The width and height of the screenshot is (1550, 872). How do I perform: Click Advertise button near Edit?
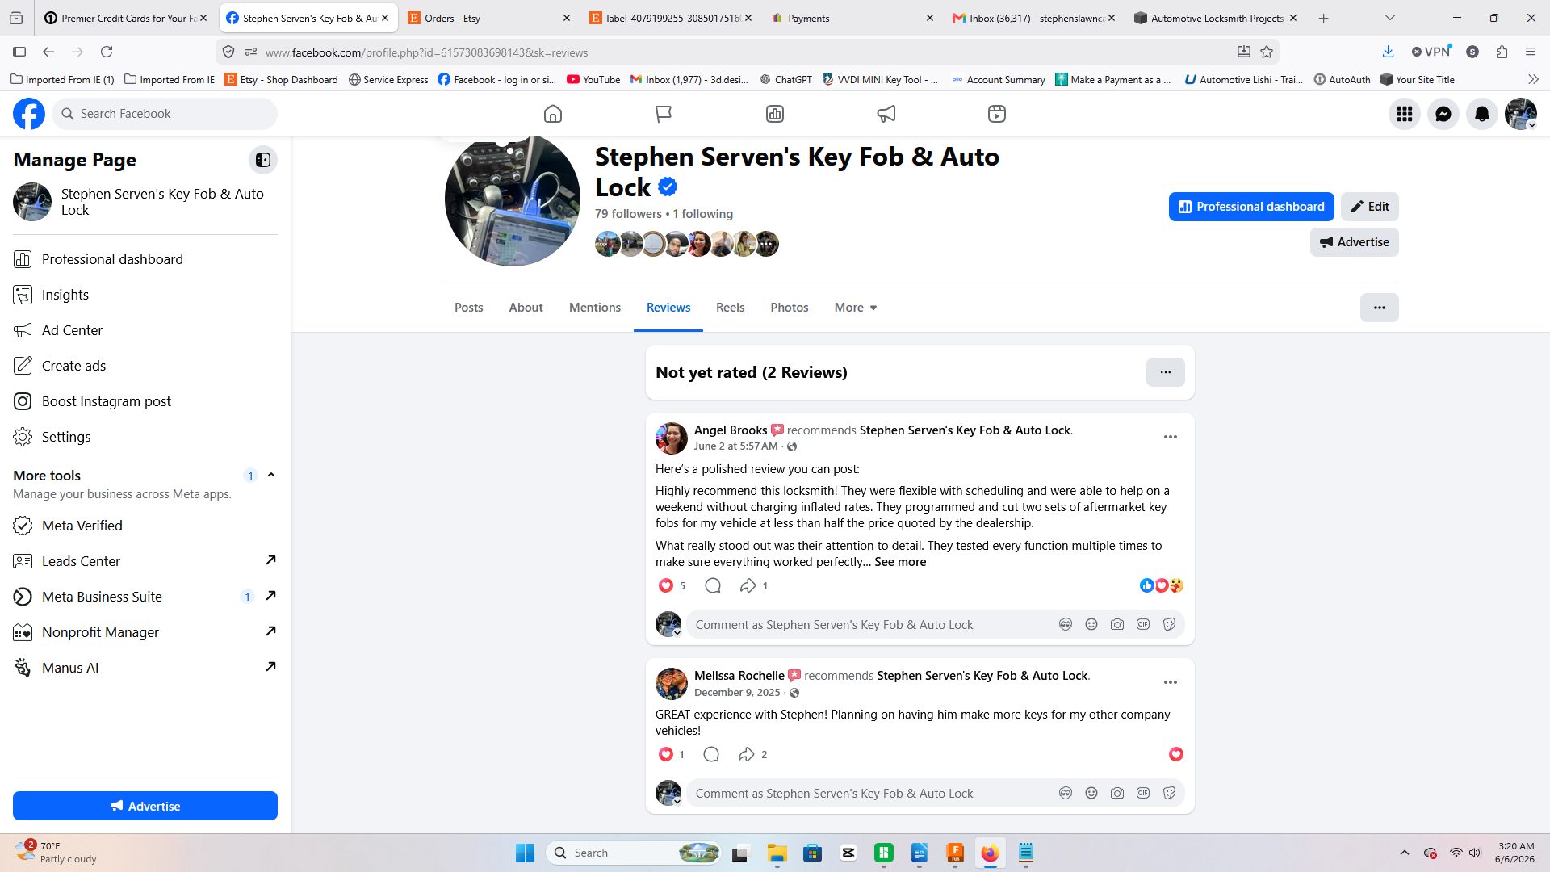point(1355,242)
